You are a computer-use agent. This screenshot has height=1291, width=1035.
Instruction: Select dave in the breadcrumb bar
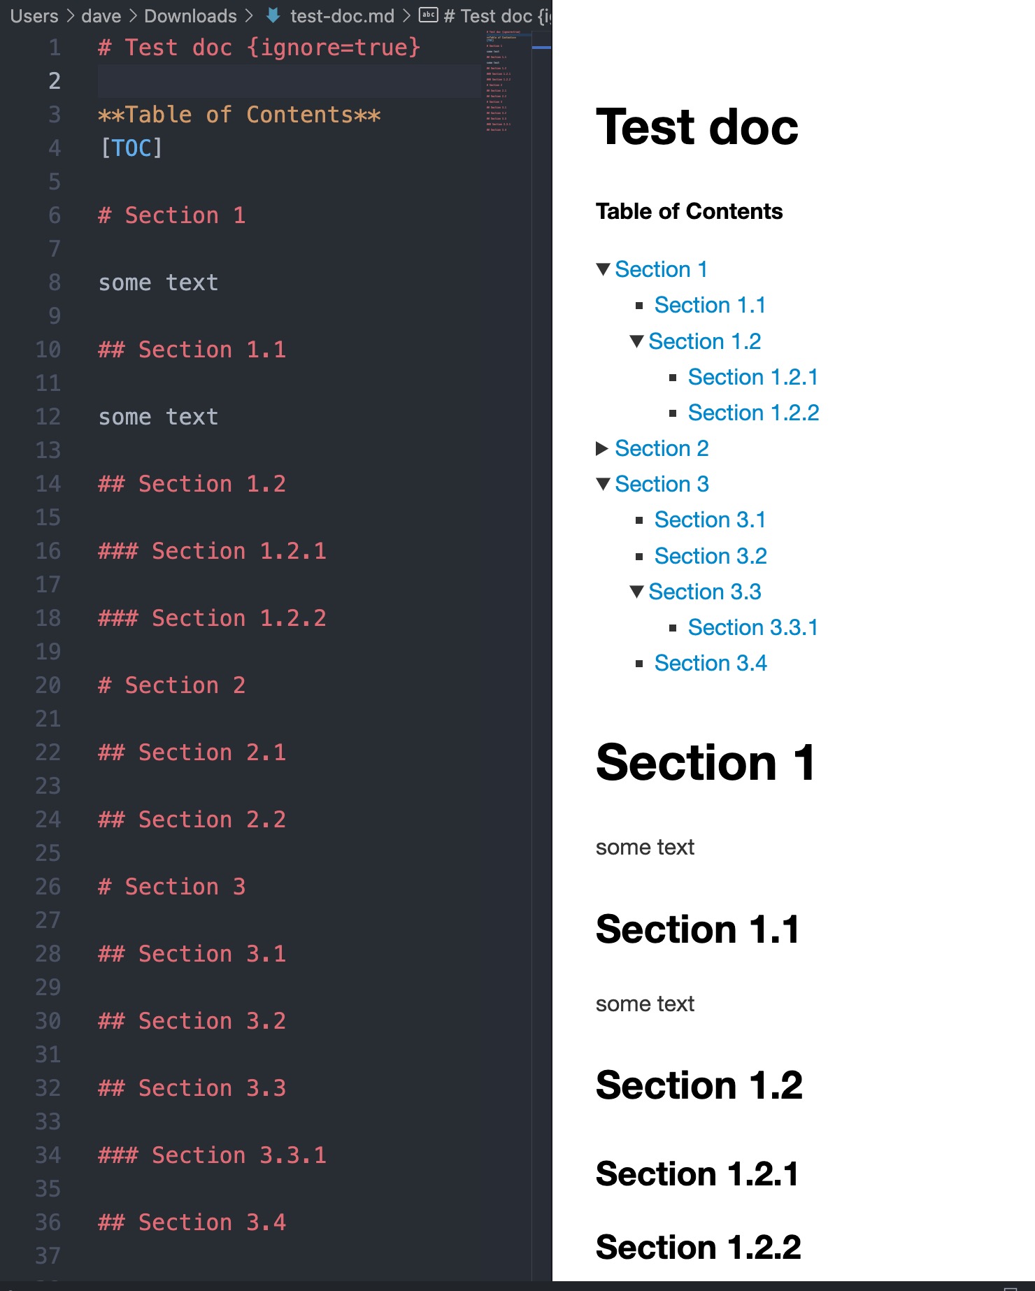(x=101, y=15)
